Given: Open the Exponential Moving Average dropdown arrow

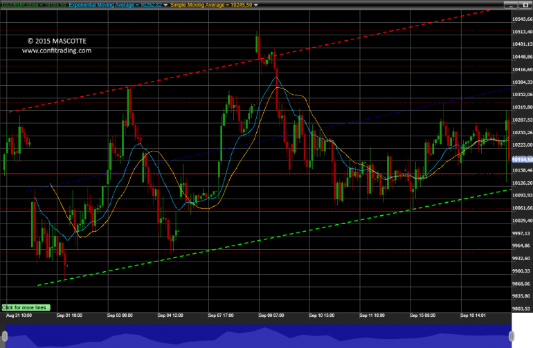Looking at the screenshot, I should [x=165, y=5].
